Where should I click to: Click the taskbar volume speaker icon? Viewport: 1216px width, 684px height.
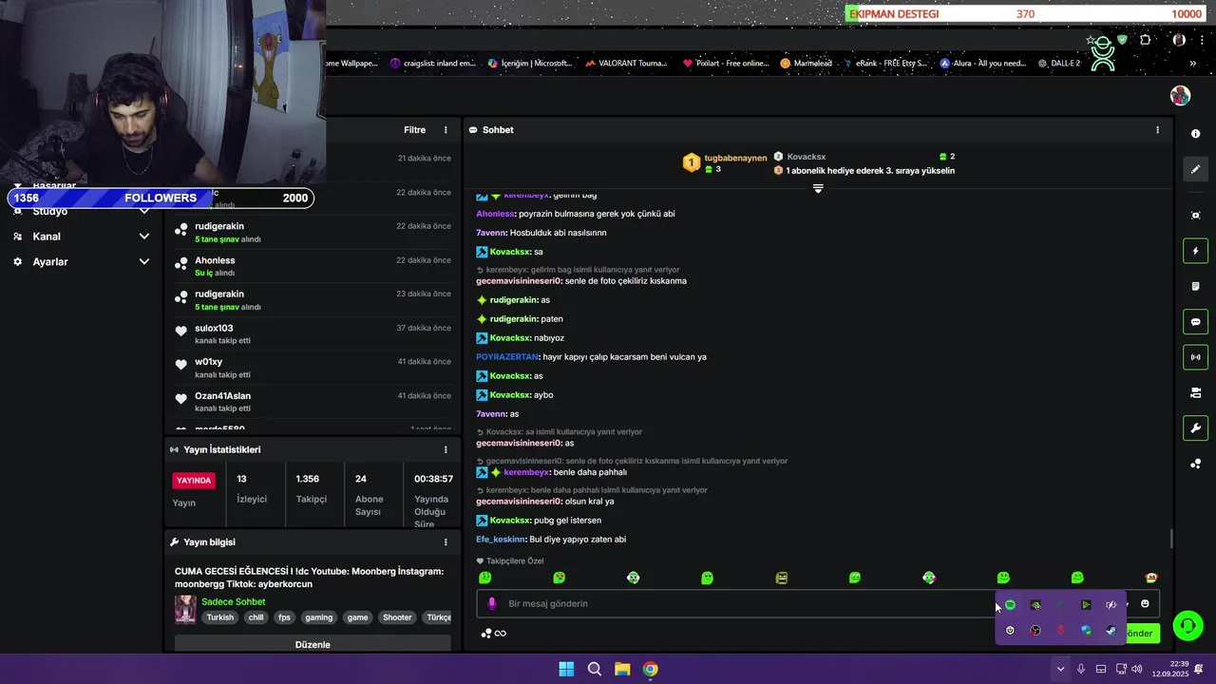1137,669
